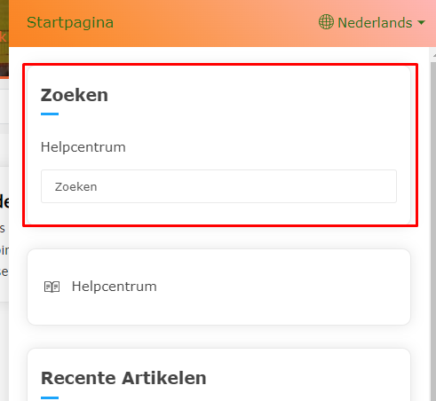Click the open book icon beside Helpcentrum
The image size is (436, 401).
pyautogui.click(x=52, y=287)
